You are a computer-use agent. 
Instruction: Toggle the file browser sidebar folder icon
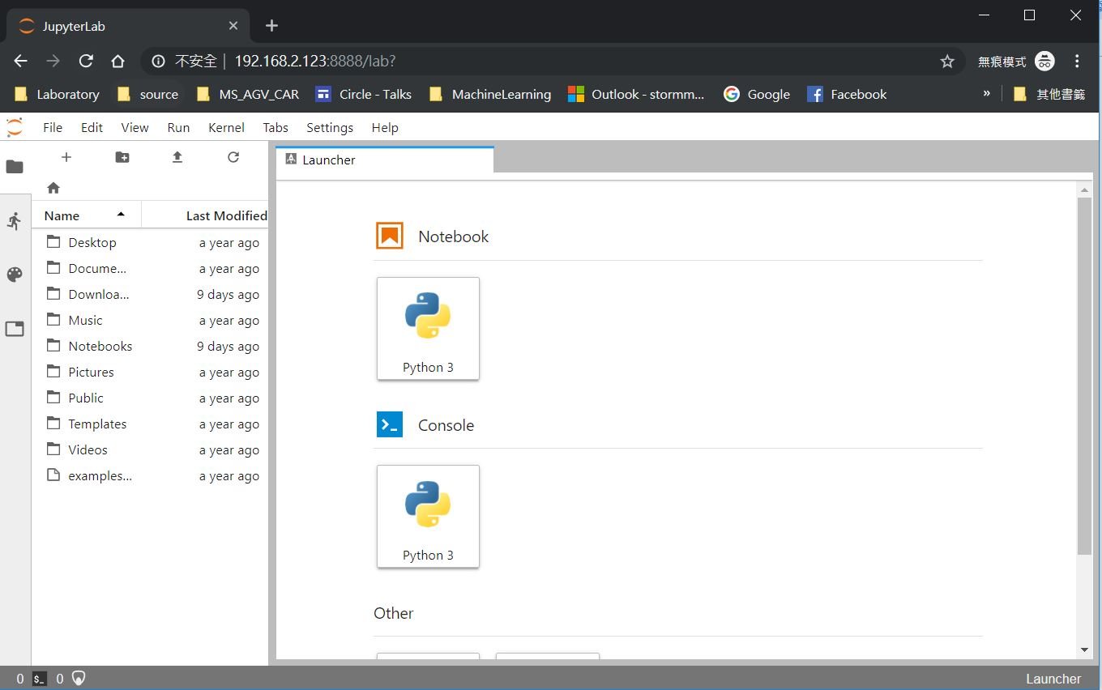click(15, 167)
